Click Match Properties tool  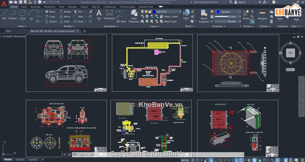coord(204,16)
